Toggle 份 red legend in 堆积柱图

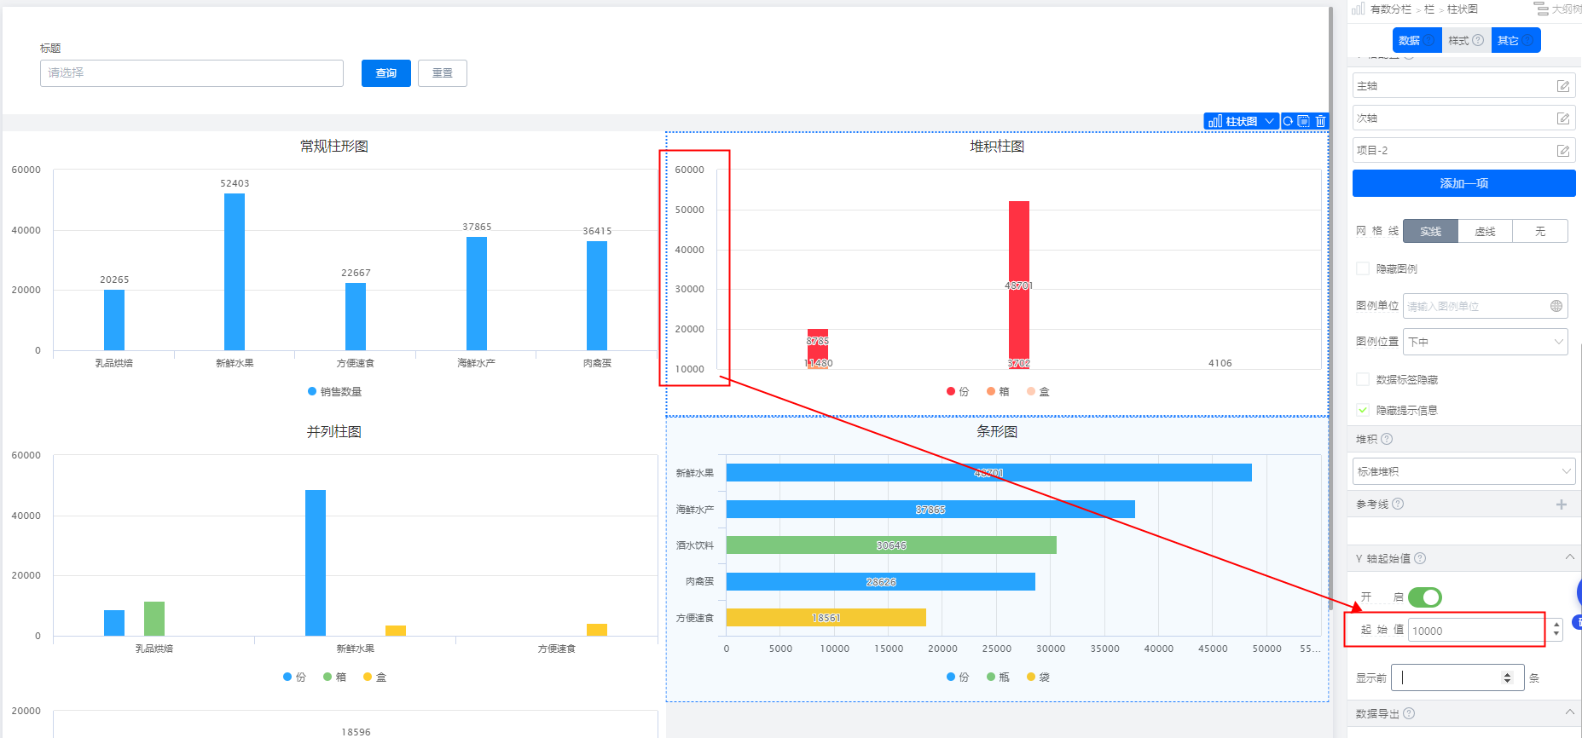tap(958, 391)
